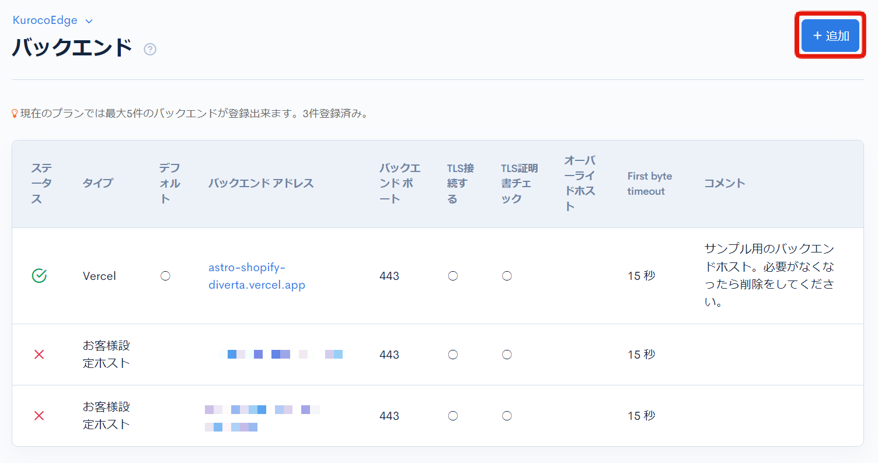The height and width of the screenshot is (463, 878).
Task: Select the タイプ column header
Action: (97, 183)
